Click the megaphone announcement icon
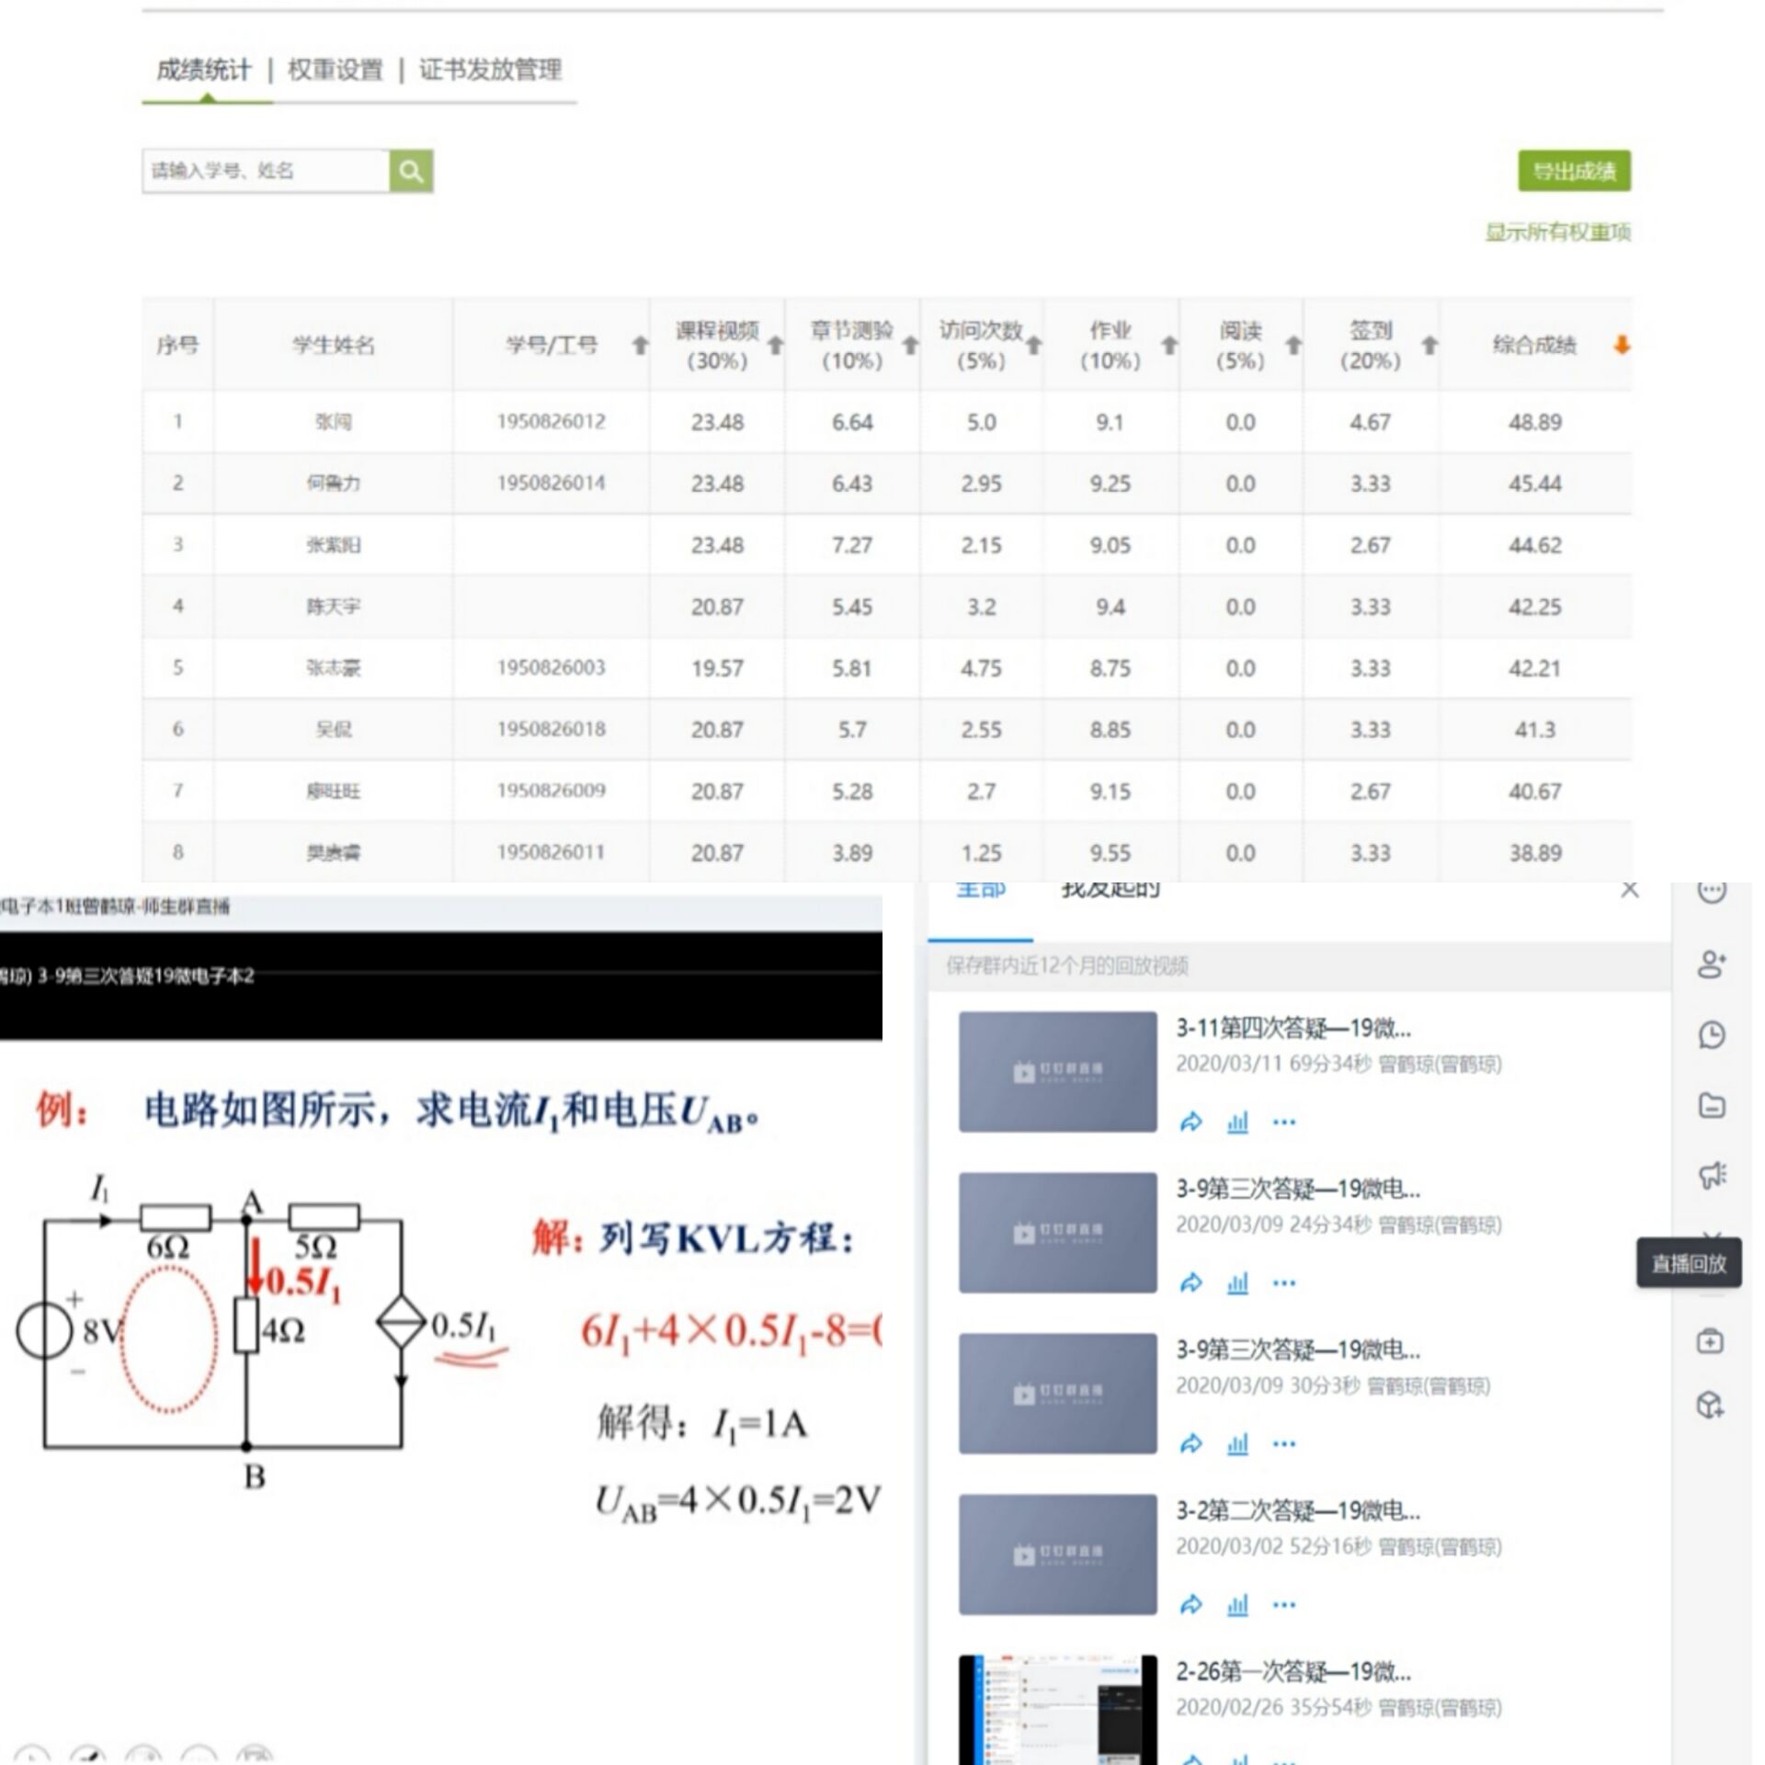1765x1765 pixels. click(x=1711, y=1175)
